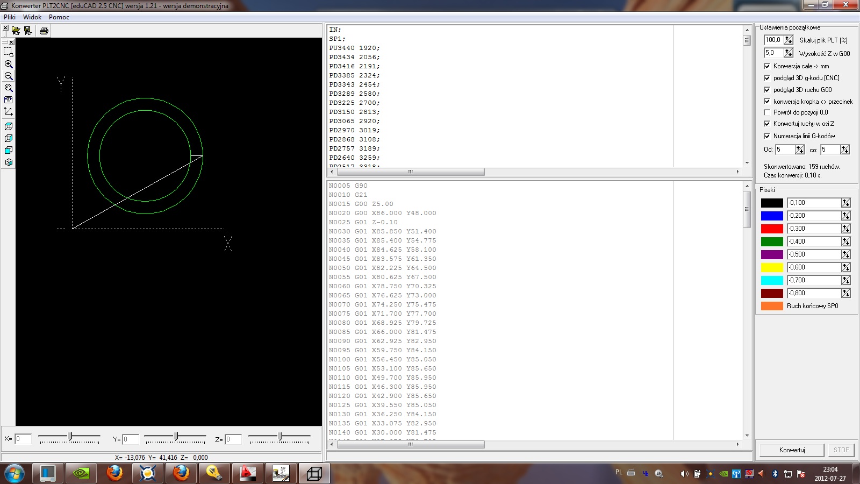Click the speaker volume tray icon

pos(684,474)
